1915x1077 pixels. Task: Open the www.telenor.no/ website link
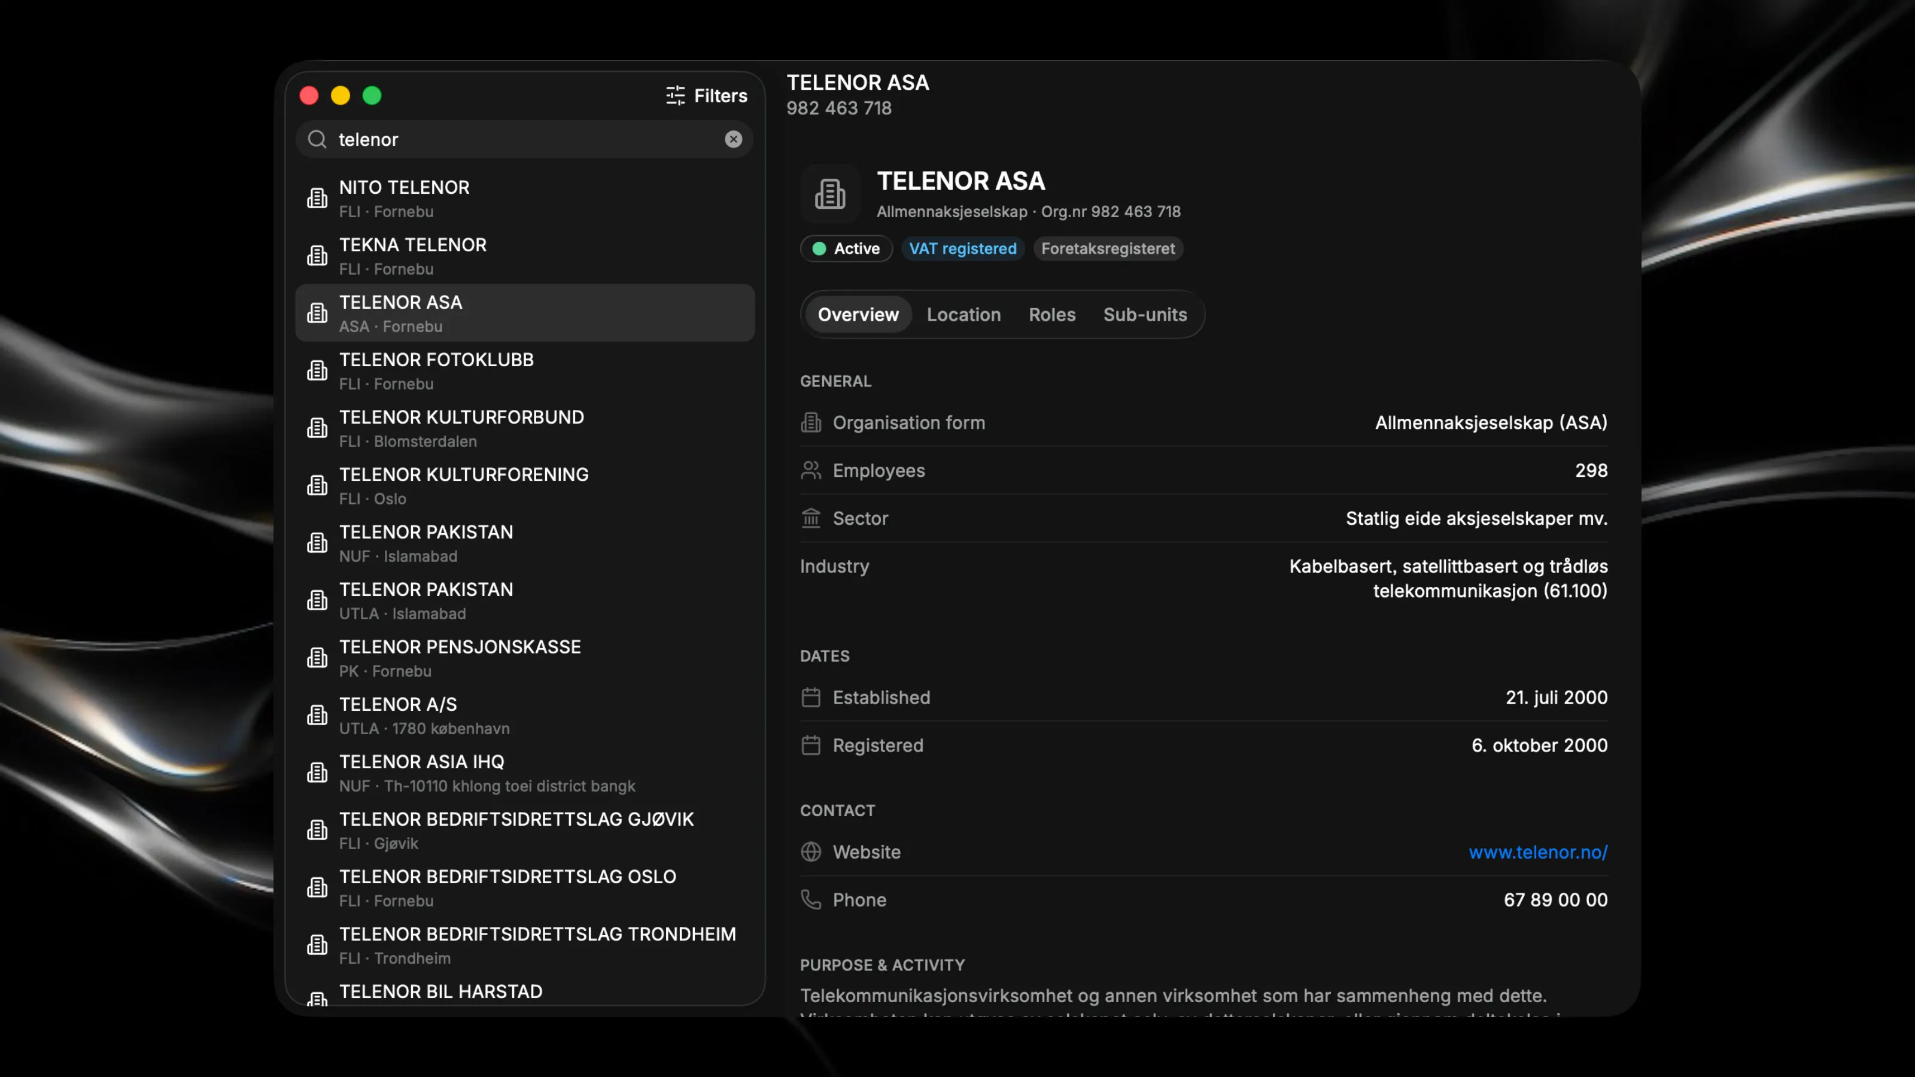pos(1538,852)
